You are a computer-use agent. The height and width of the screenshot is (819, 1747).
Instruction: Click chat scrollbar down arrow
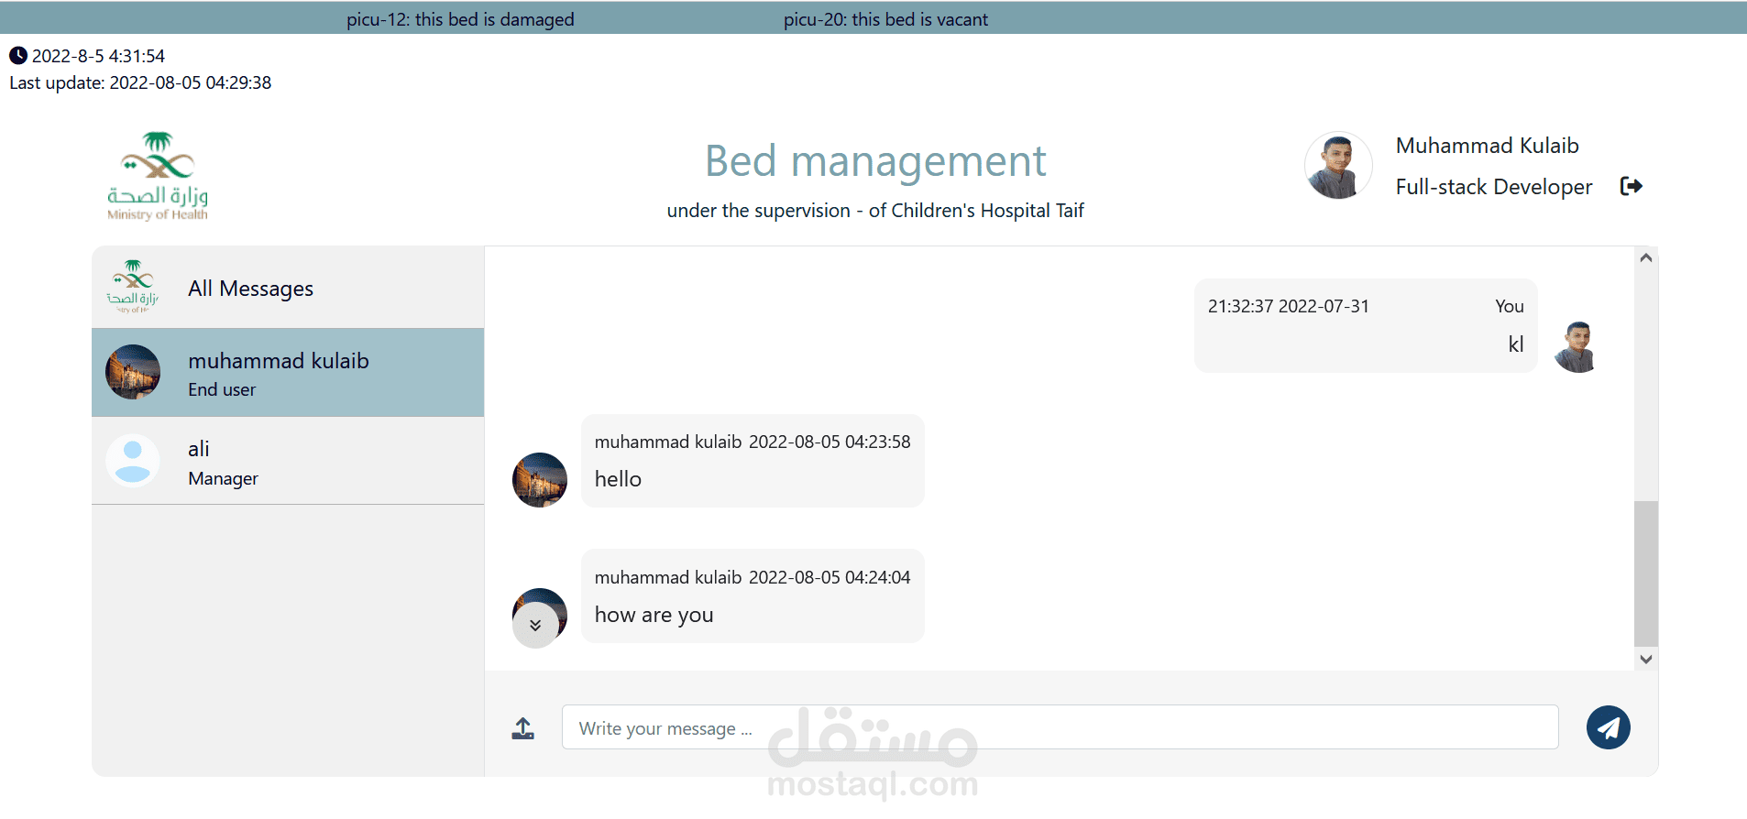point(1646,659)
